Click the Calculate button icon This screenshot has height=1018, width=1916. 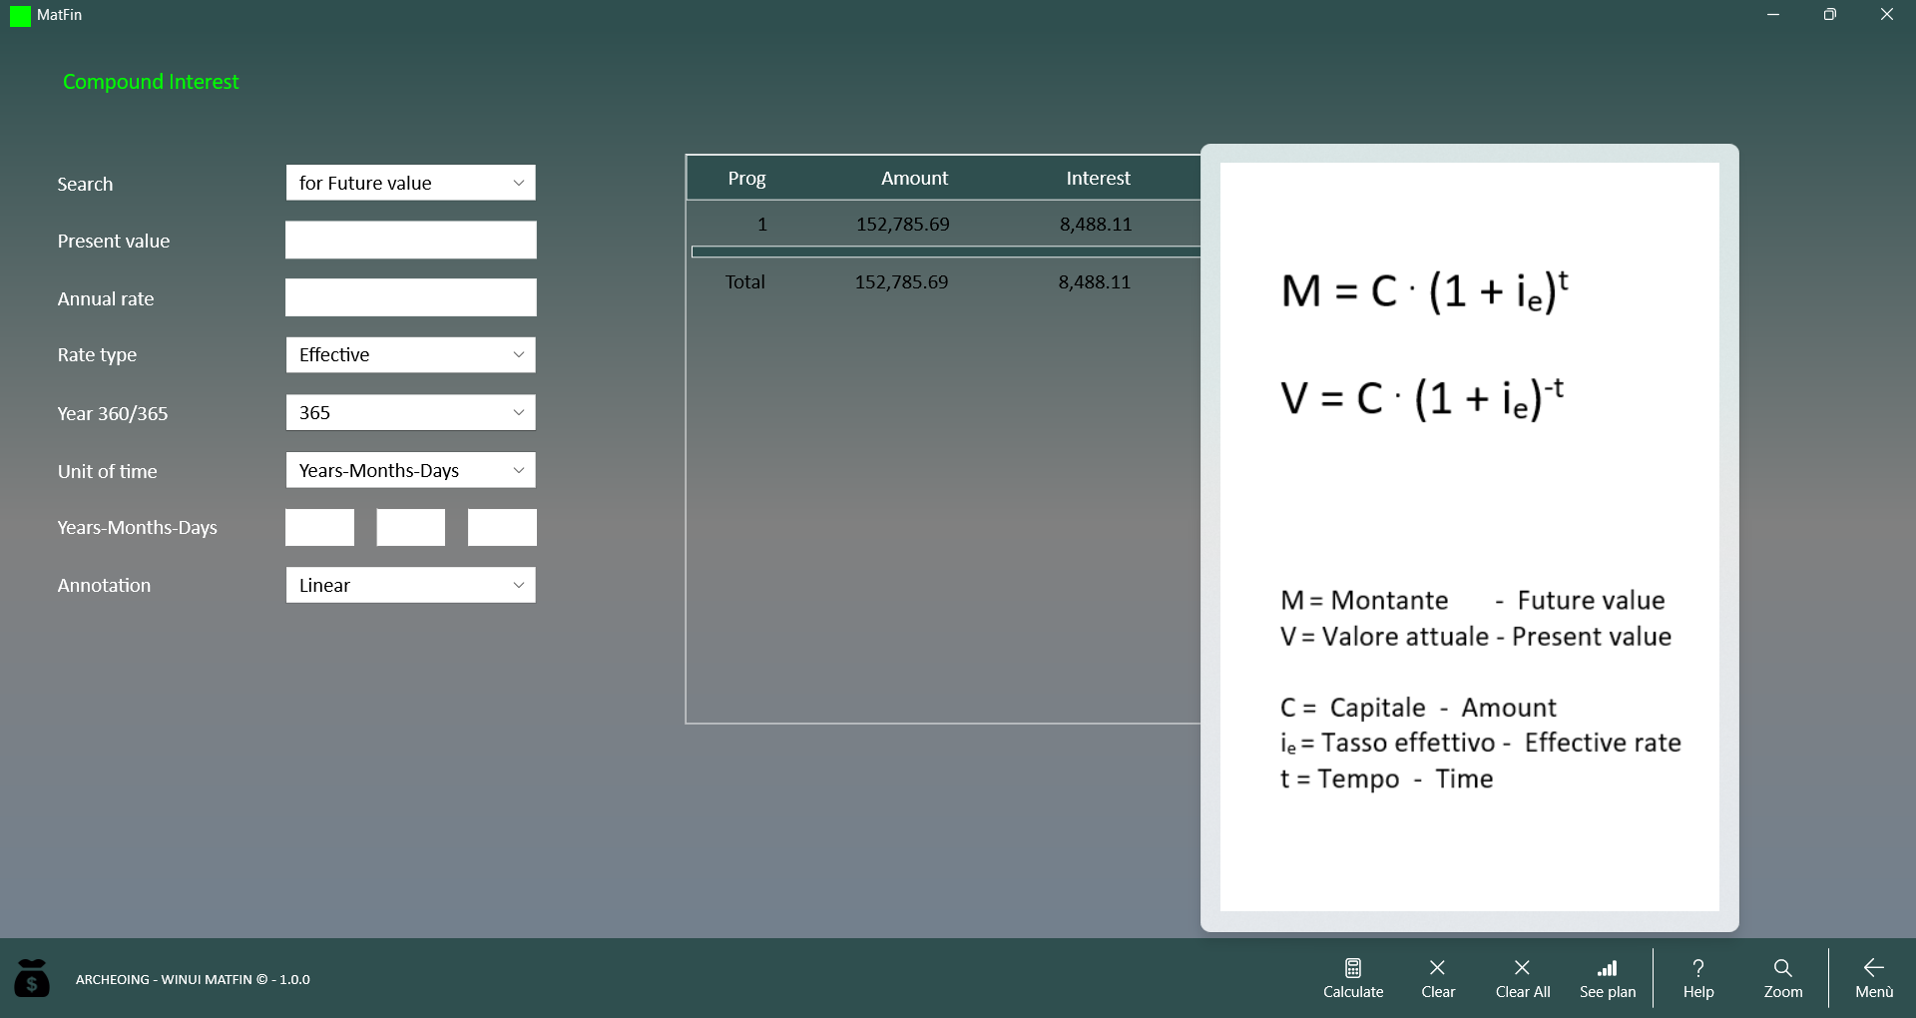(1353, 968)
